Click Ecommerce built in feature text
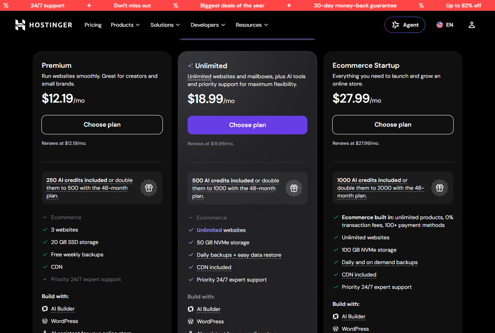Screen dimensions: 495x333 coord(398,221)
